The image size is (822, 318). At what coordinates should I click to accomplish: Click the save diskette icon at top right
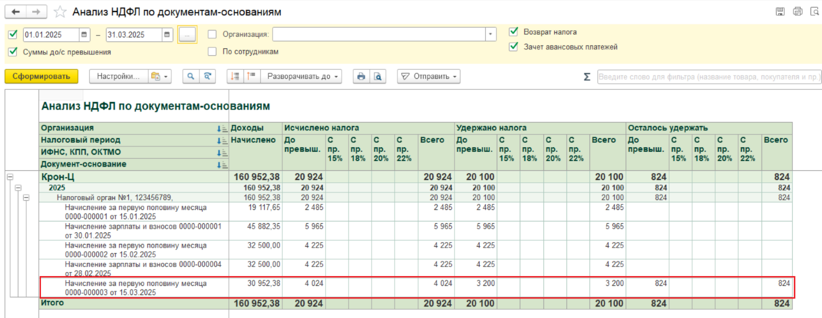781,12
